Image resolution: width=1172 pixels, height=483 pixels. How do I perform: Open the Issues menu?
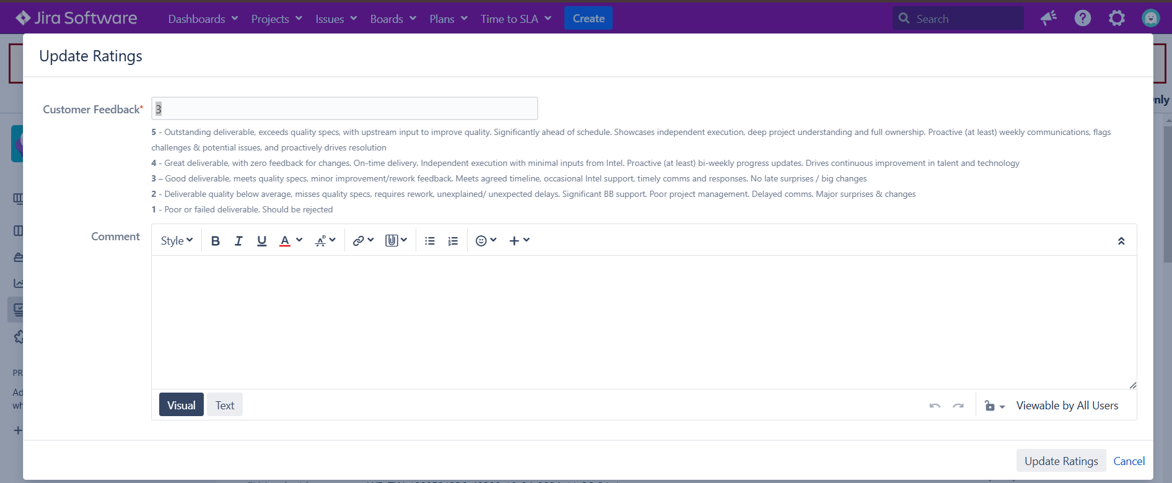(336, 19)
